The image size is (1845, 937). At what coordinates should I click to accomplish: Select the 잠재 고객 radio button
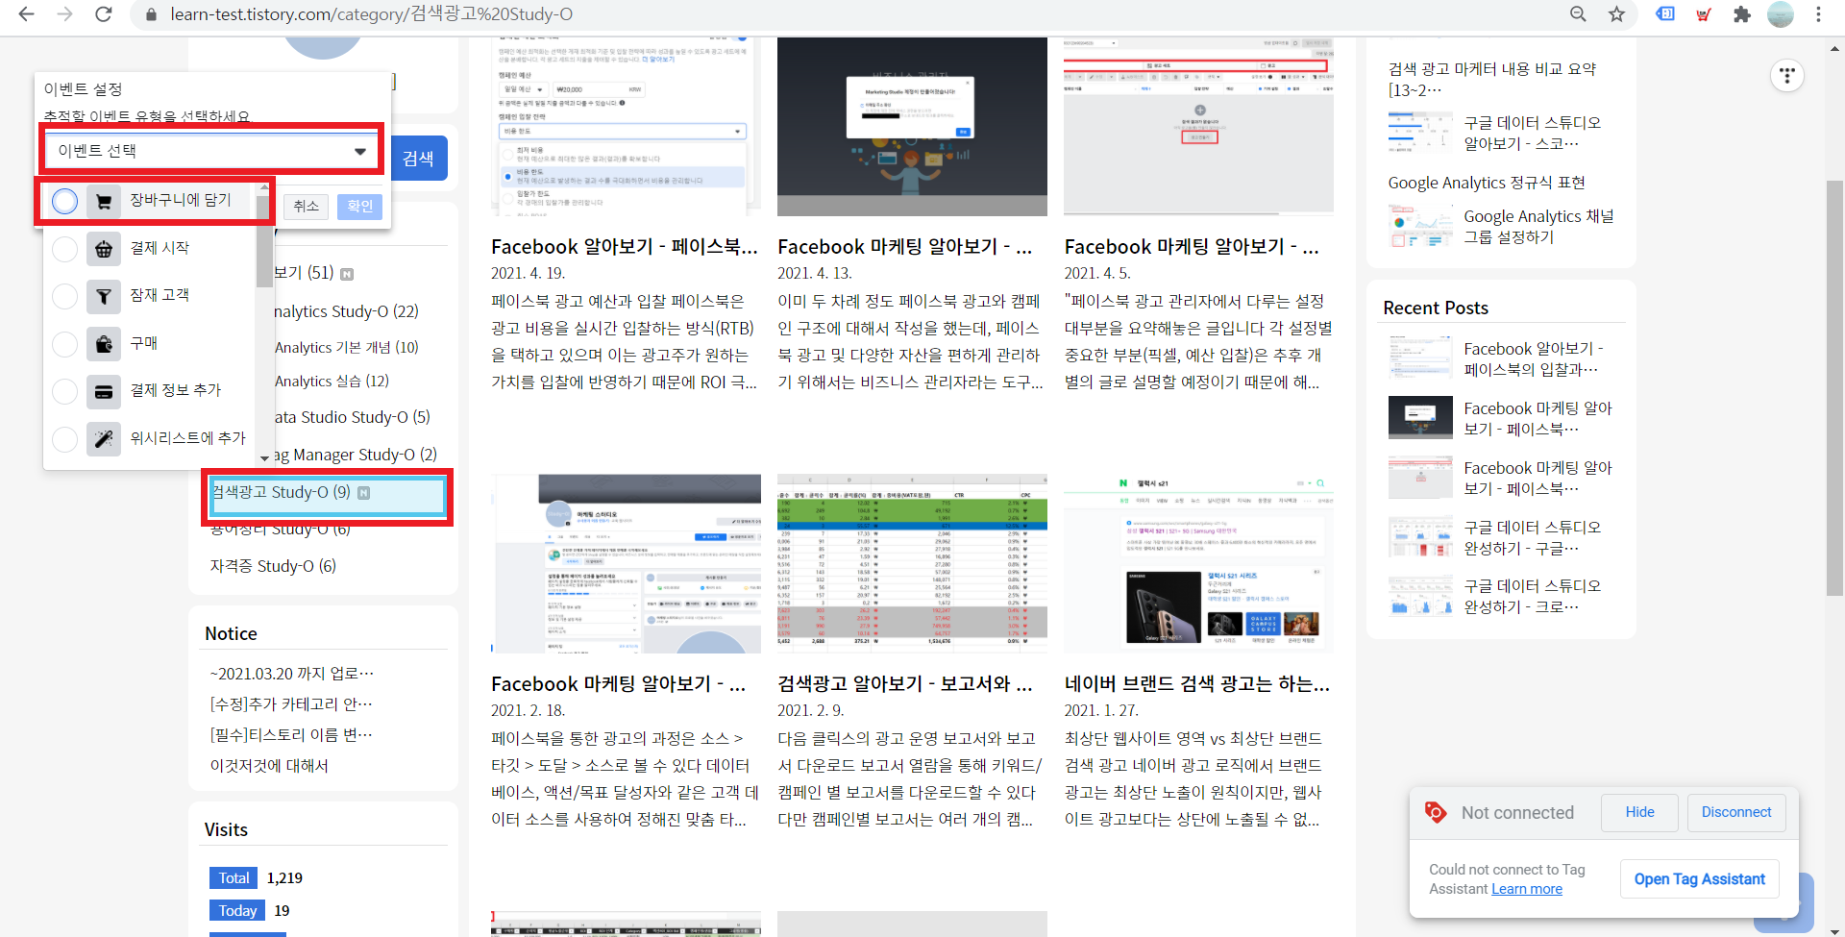pyautogui.click(x=64, y=296)
